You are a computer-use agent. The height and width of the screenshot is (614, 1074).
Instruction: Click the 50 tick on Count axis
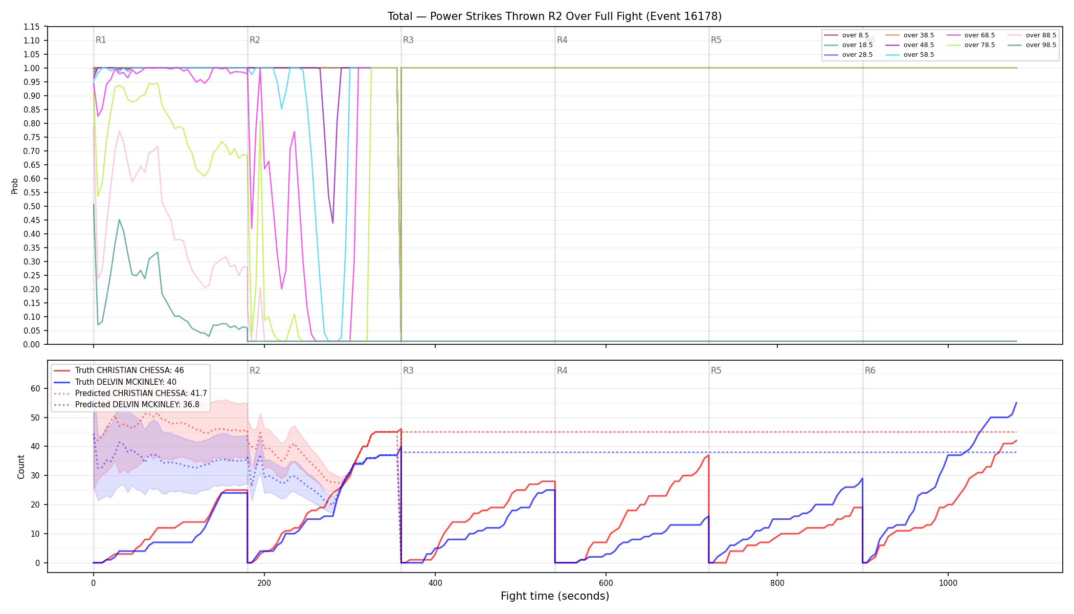pos(35,418)
